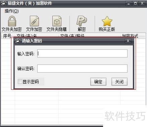Click the 文件(夹)路径 column header
The width and height of the screenshot is (147, 127).
pos(89,35)
